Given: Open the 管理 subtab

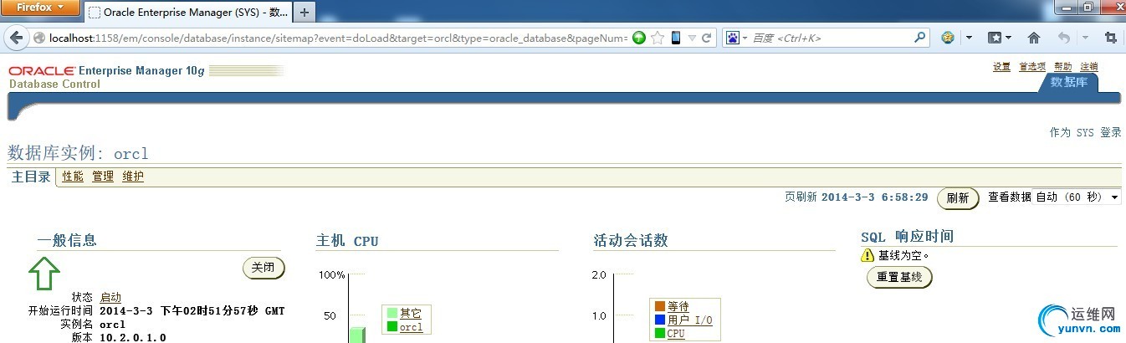Looking at the screenshot, I should click(103, 177).
